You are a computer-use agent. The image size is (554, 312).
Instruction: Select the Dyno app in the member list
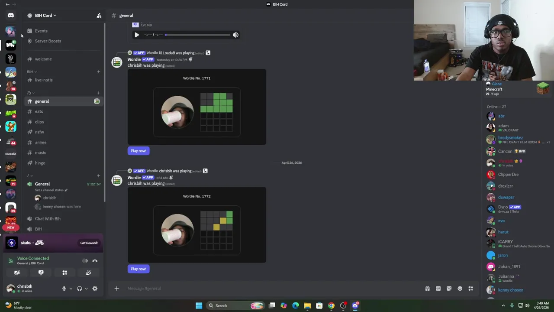tap(517, 209)
